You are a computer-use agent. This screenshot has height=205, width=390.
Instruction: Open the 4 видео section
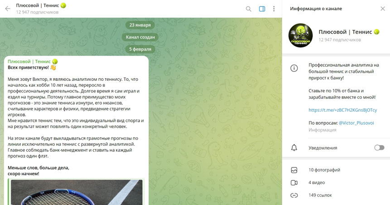pyautogui.click(x=336, y=183)
